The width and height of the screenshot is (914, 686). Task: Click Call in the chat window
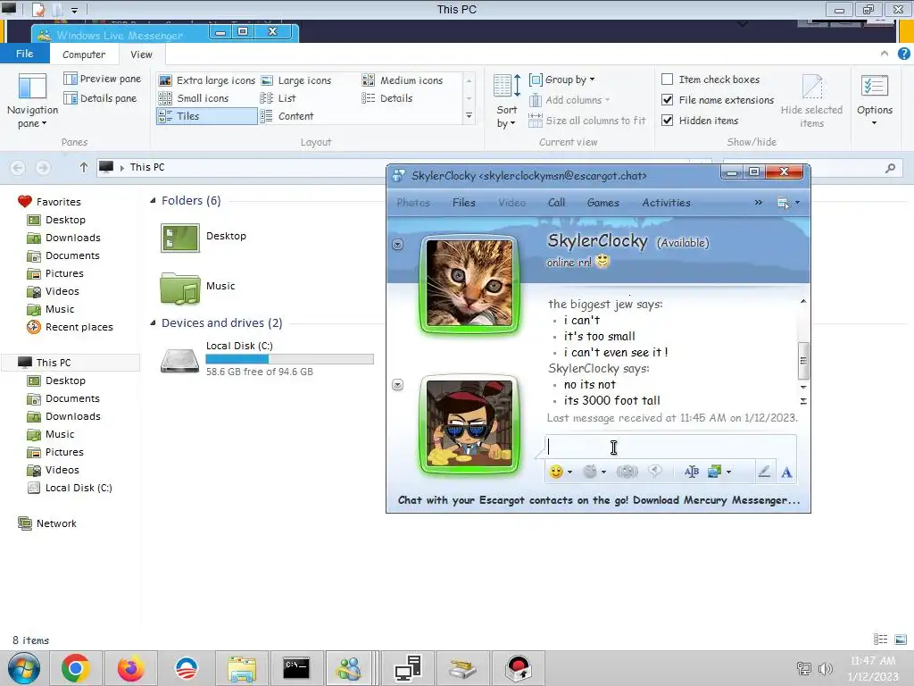click(x=556, y=203)
